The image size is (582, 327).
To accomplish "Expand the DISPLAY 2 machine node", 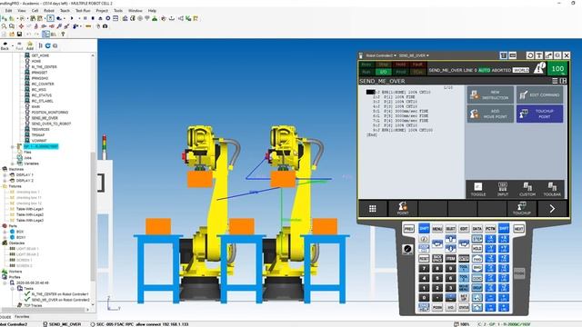I will (x=5, y=181).
